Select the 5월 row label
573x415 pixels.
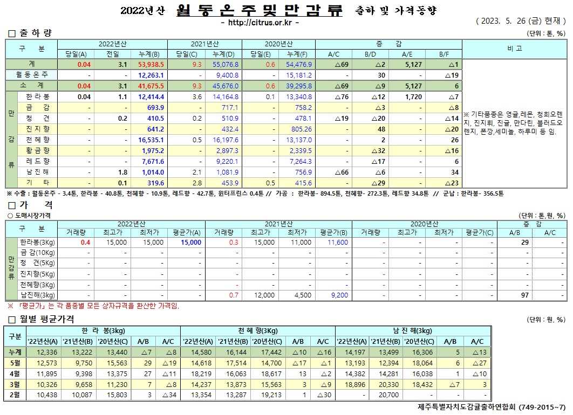[16, 362]
